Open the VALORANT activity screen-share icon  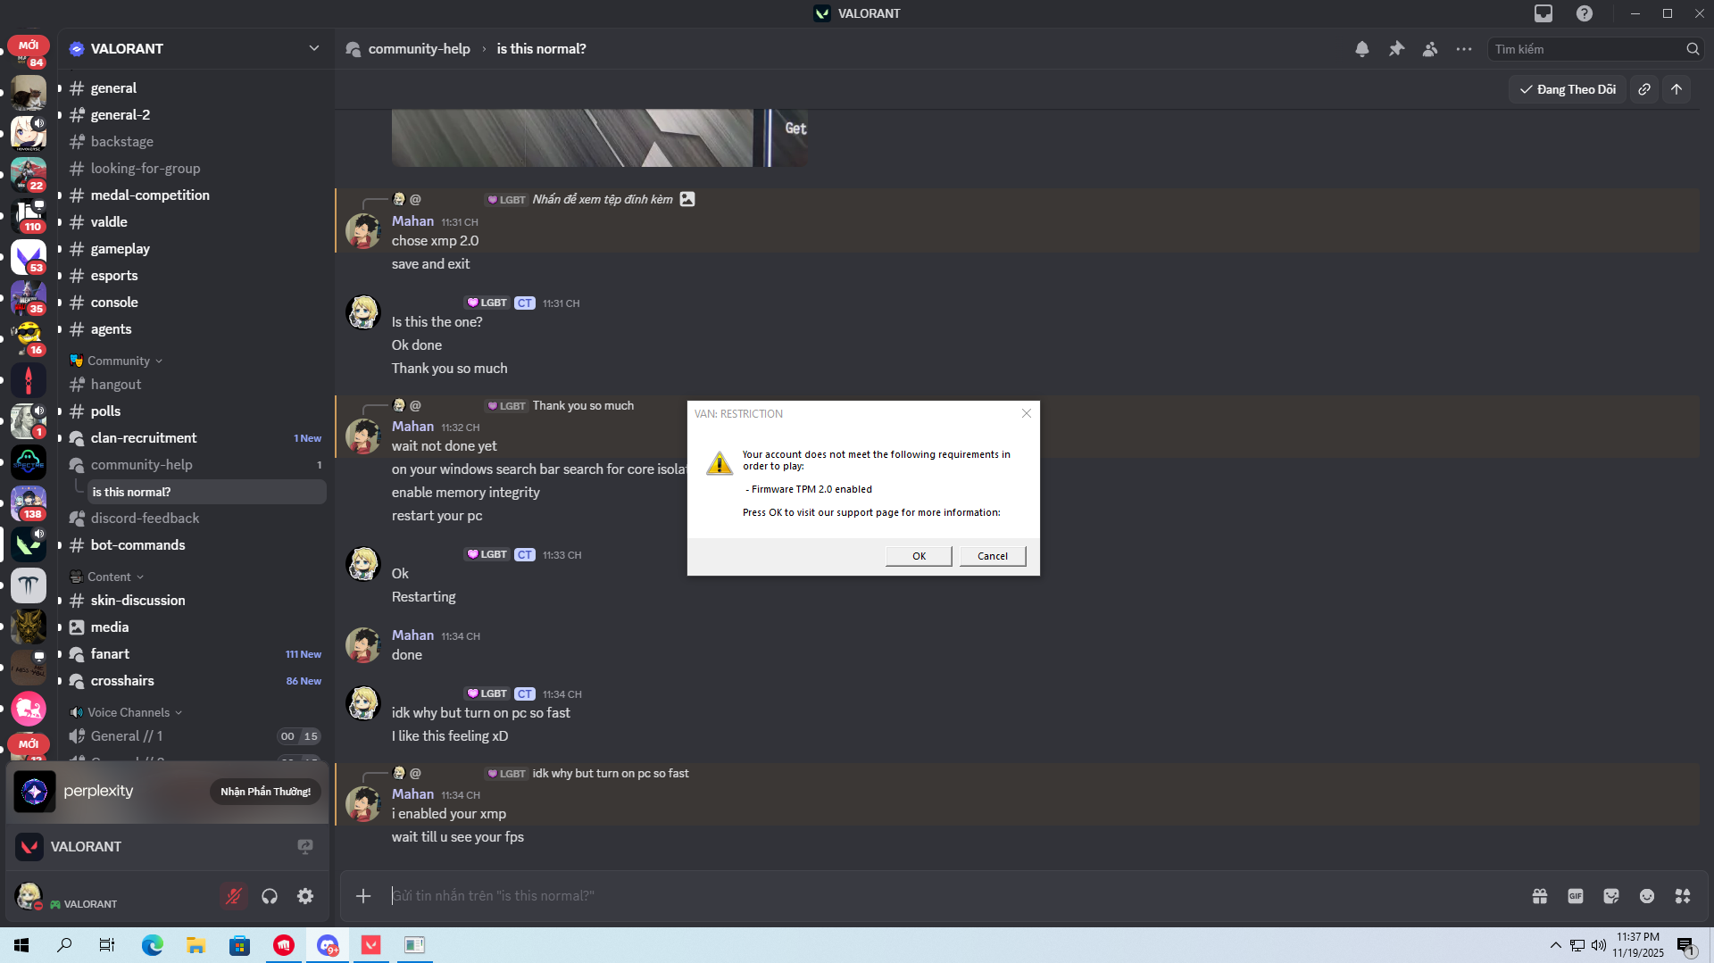(x=305, y=846)
